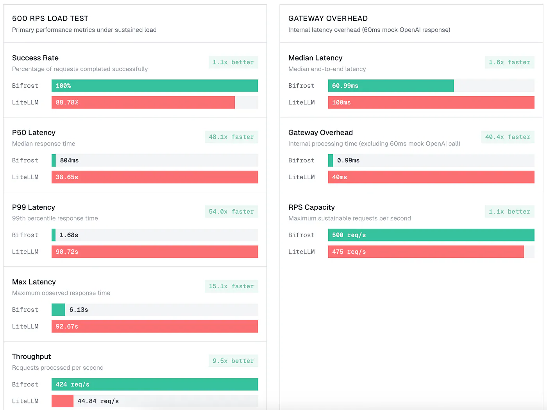This screenshot has width=547, height=410.
Task: Click the '500 RPS LOAD TEST' heading
Action: pos(50,18)
